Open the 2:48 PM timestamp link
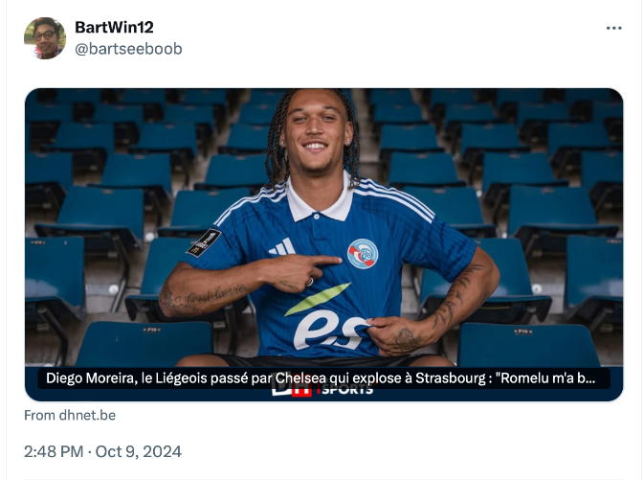 54,451
